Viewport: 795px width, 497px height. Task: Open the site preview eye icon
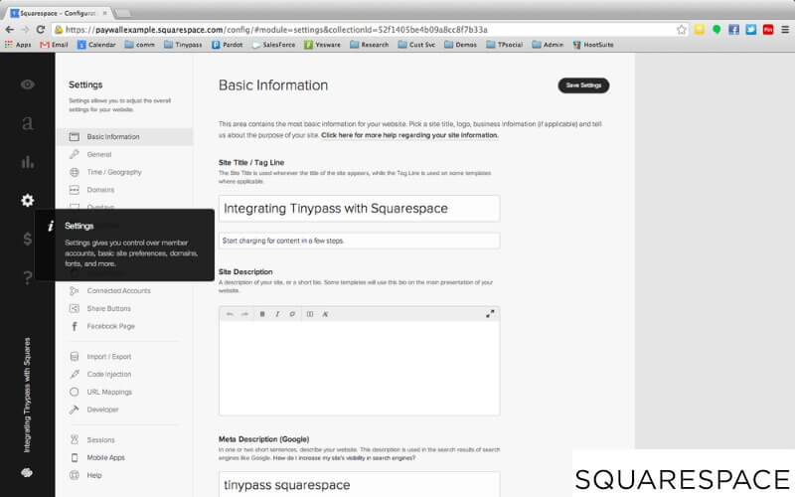[x=28, y=84]
